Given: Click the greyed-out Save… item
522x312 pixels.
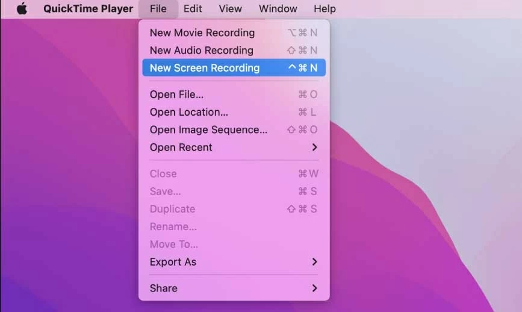Looking at the screenshot, I should (234, 192).
